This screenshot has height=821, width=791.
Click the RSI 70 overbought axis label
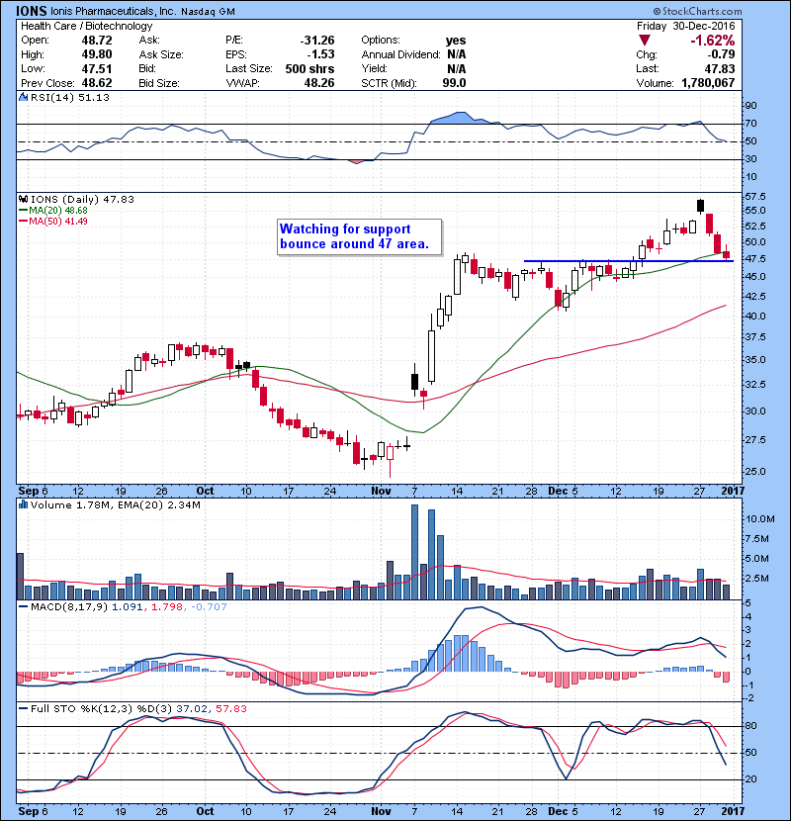750,124
